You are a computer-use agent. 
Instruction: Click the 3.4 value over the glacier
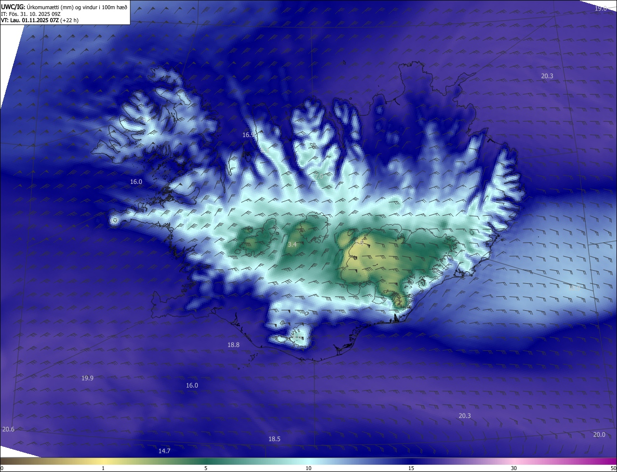point(292,245)
